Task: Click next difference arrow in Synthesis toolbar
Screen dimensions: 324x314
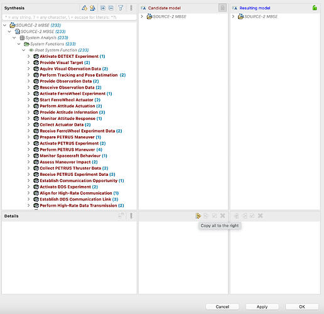Action: [84, 8]
